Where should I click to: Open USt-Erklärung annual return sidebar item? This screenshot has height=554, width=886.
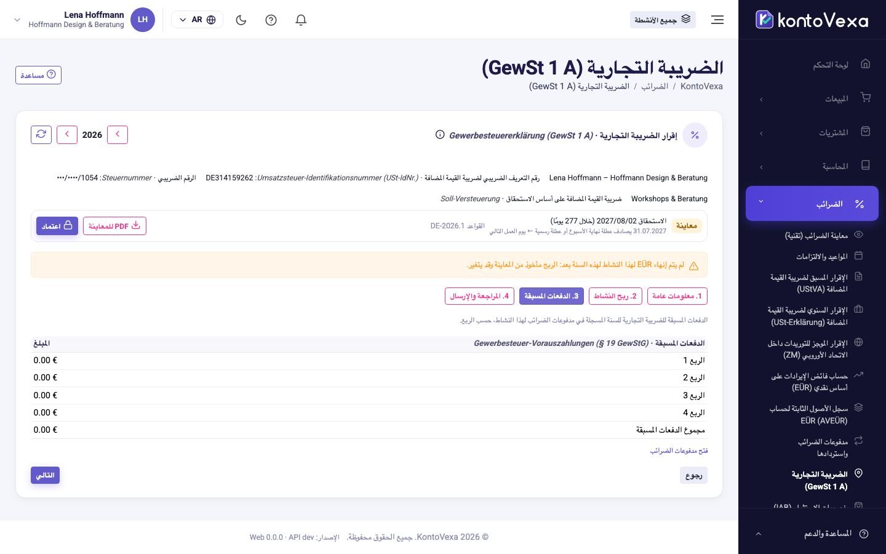(x=812, y=316)
